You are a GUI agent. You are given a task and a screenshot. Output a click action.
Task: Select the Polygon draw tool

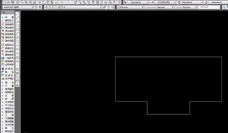tap(17, 26)
